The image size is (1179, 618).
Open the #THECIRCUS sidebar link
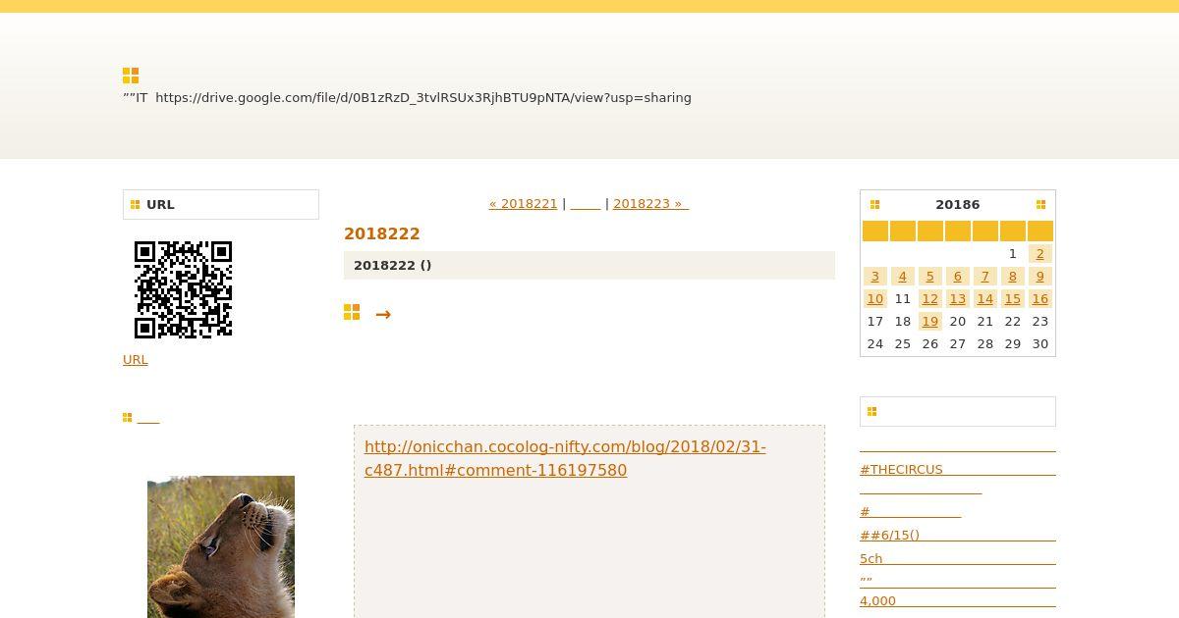958,470
